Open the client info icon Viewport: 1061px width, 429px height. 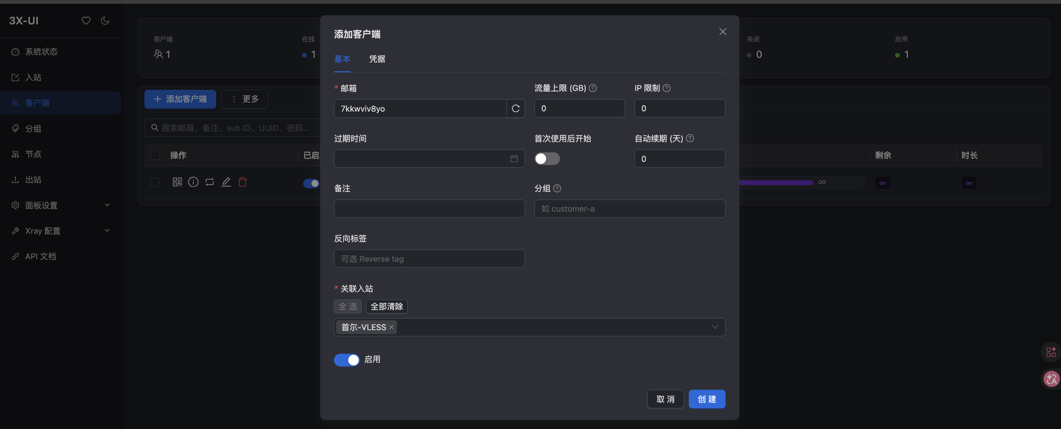(193, 182)
